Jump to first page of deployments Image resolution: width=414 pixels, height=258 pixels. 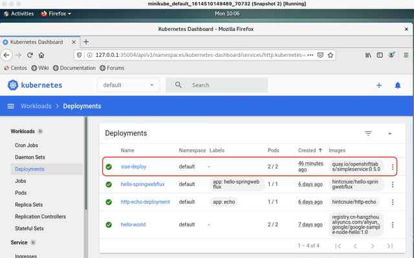[338, 246]
